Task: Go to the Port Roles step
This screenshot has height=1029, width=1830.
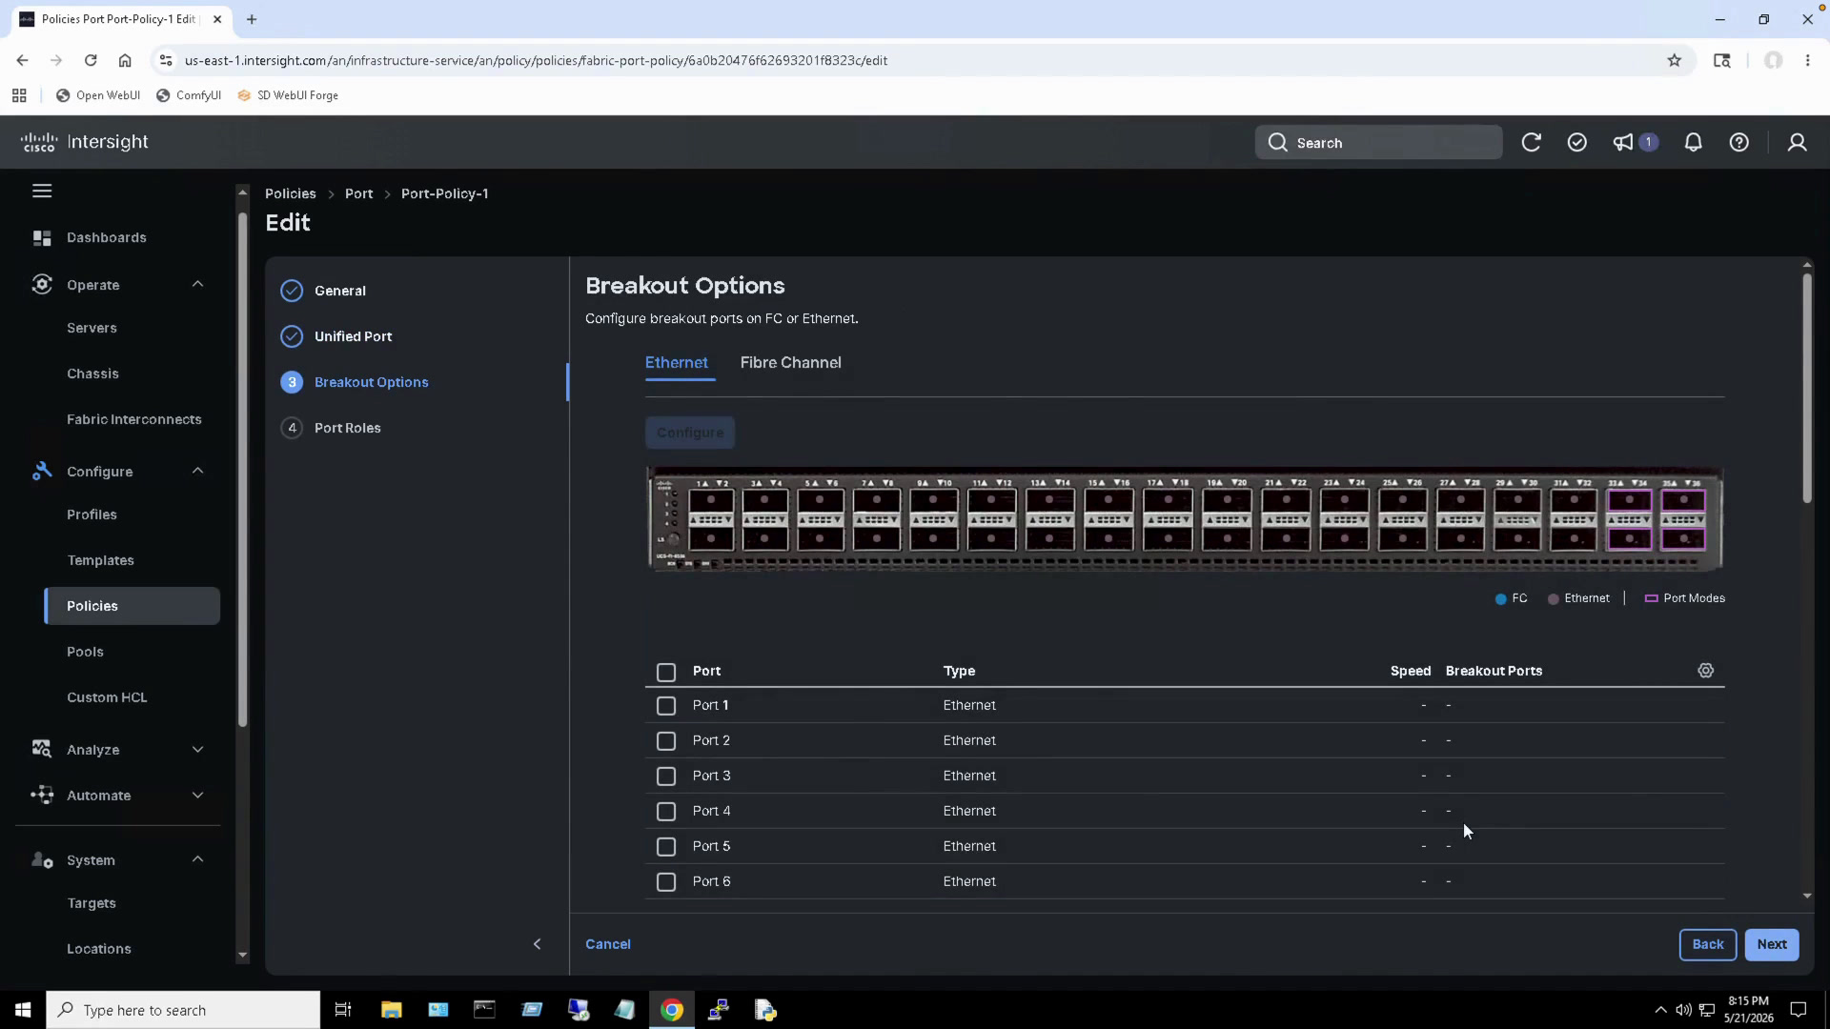Action: [347, 428]
